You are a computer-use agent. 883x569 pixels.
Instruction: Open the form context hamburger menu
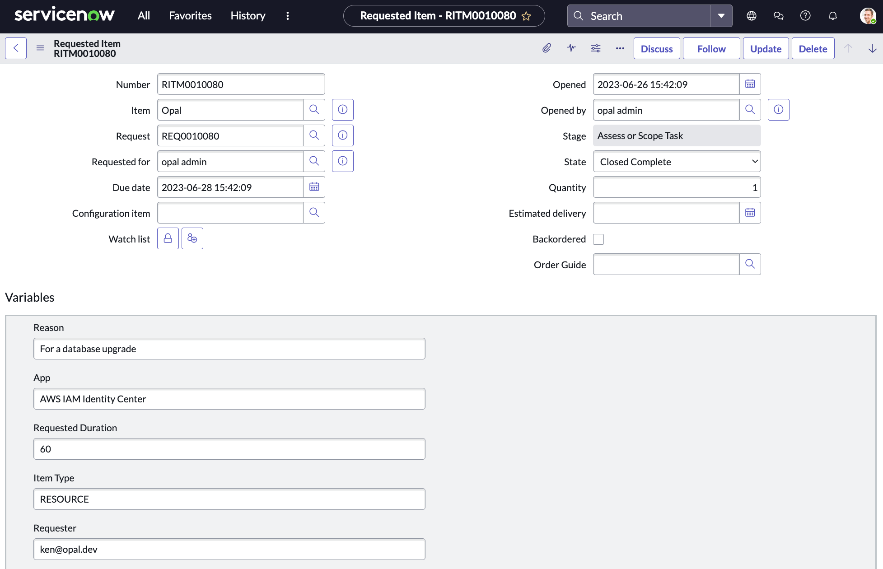[x=40, y=48]
